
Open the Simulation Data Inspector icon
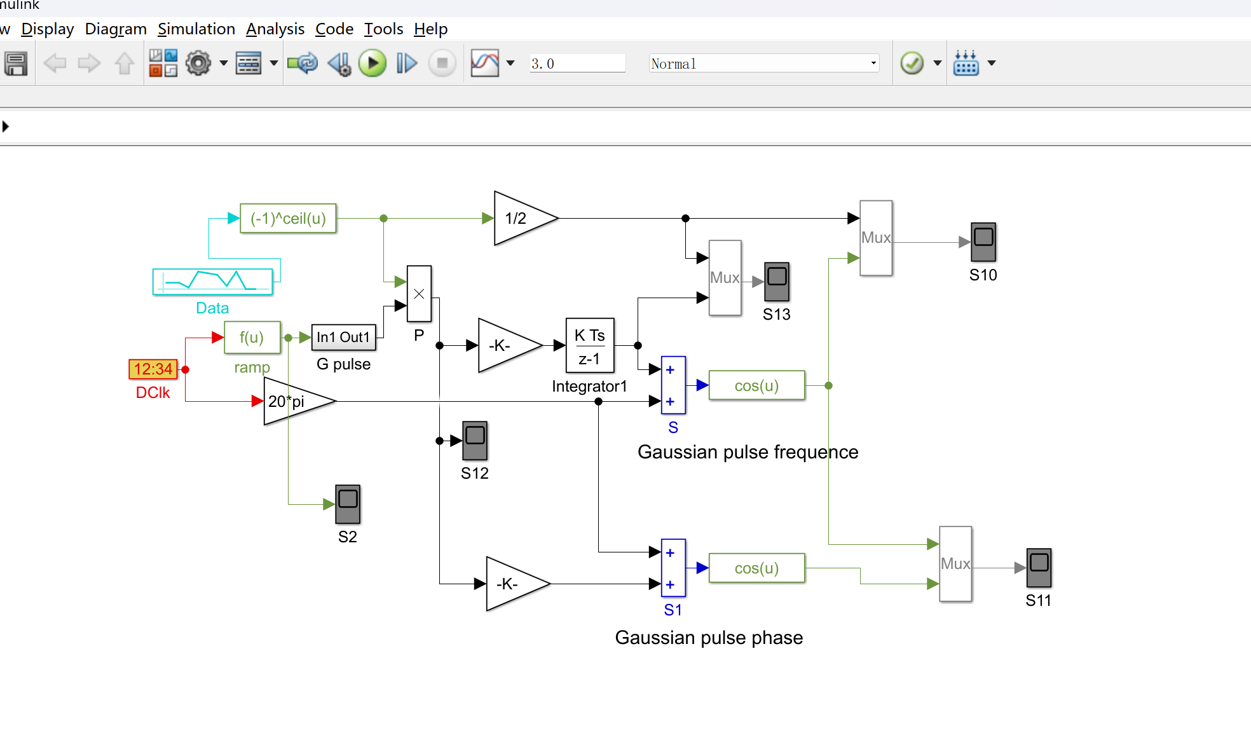pos(485,64)
